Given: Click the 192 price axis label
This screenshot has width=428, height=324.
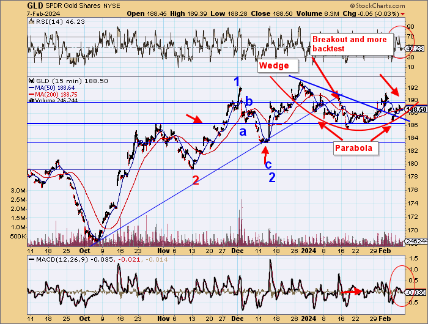Looking at the screenshot, I should (413, 87).
